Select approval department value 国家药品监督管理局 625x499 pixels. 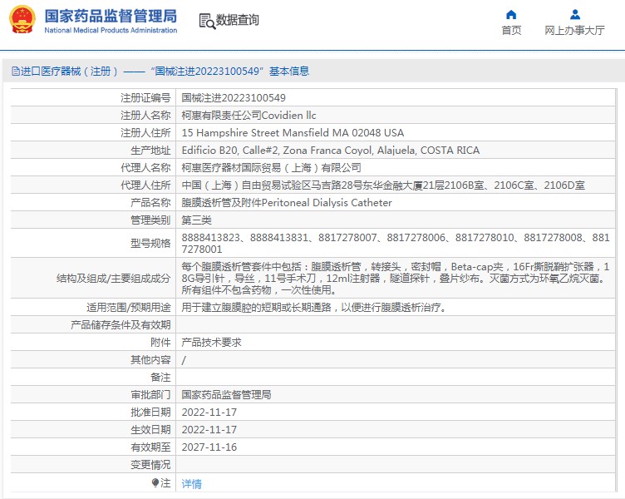(x=226, y=395)
